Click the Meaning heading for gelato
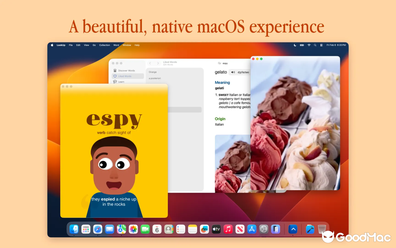 point(222,82)
